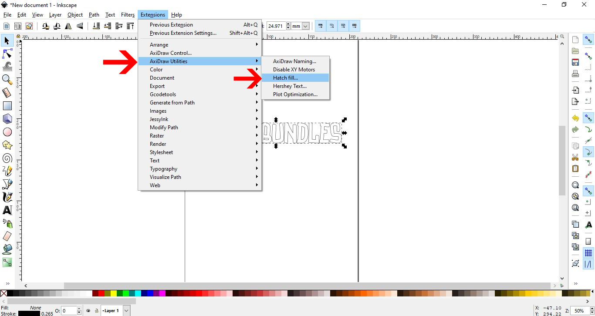Select the Selector arrow tool
This screenshot has height=316, width=595.
[7, 40]
